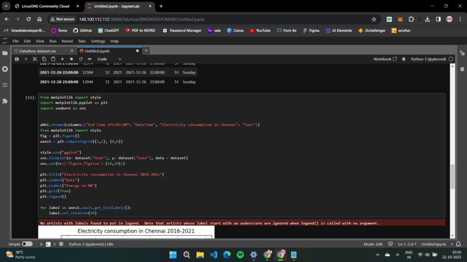
Task: Open Spotify from the taskbar
Action: click(240, 255)
